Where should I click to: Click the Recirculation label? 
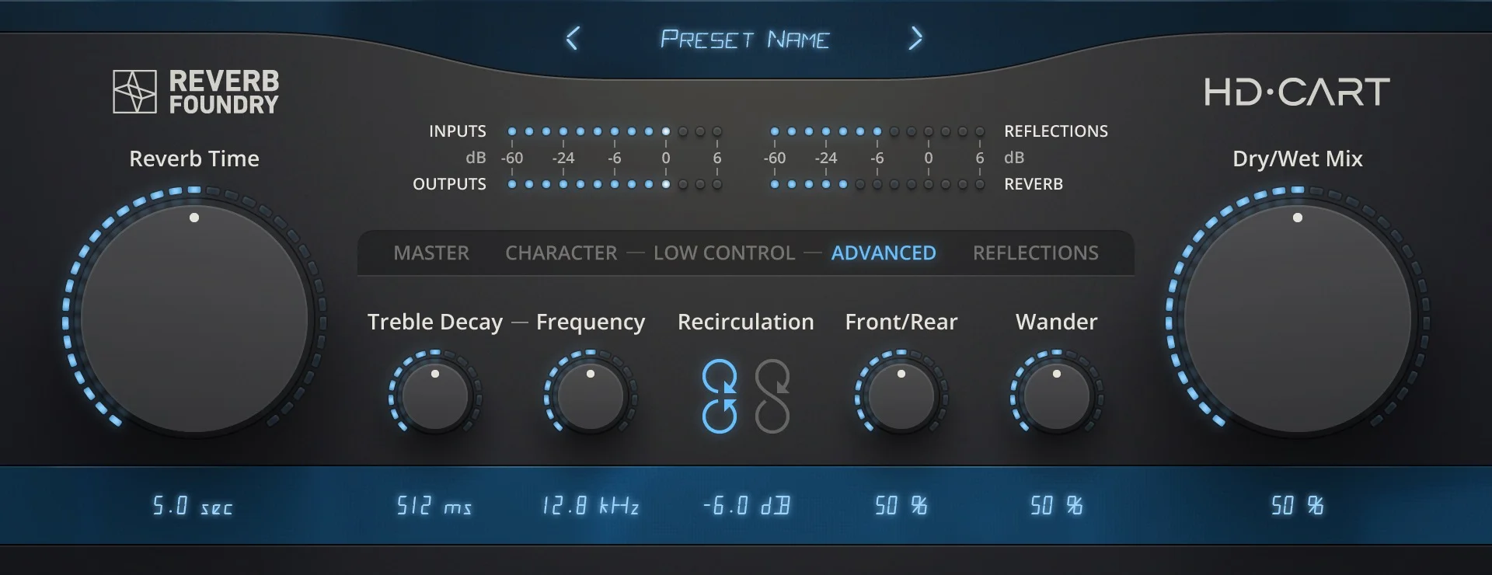(746, 322)
